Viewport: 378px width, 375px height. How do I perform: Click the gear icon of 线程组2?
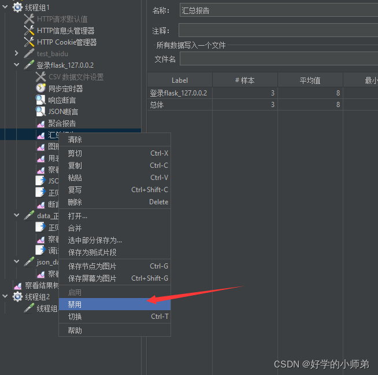point(17,296)
